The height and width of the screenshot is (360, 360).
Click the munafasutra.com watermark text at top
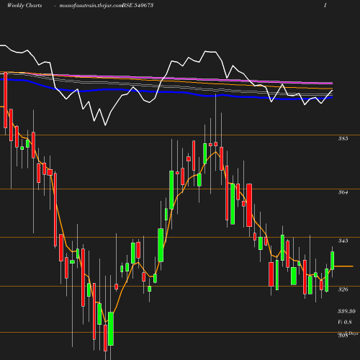pyautogui.click(x=91, y=6)
